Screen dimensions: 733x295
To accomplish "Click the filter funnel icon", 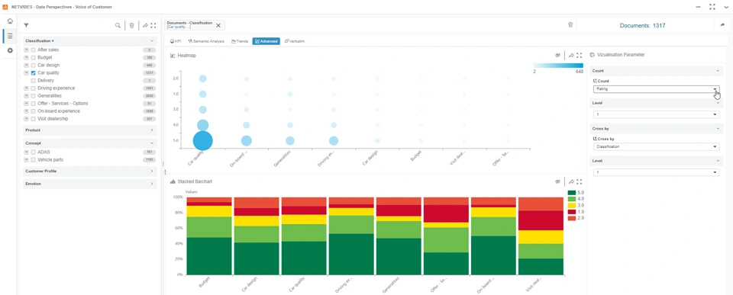I will (x=27, y=26).
